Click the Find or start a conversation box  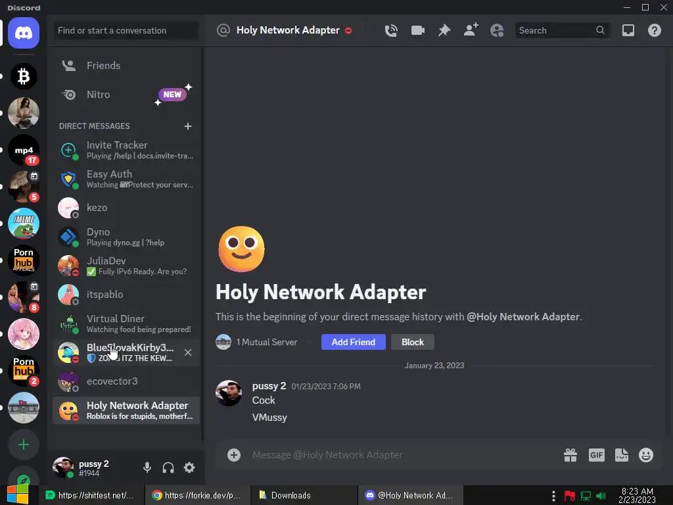coord(126,30)
